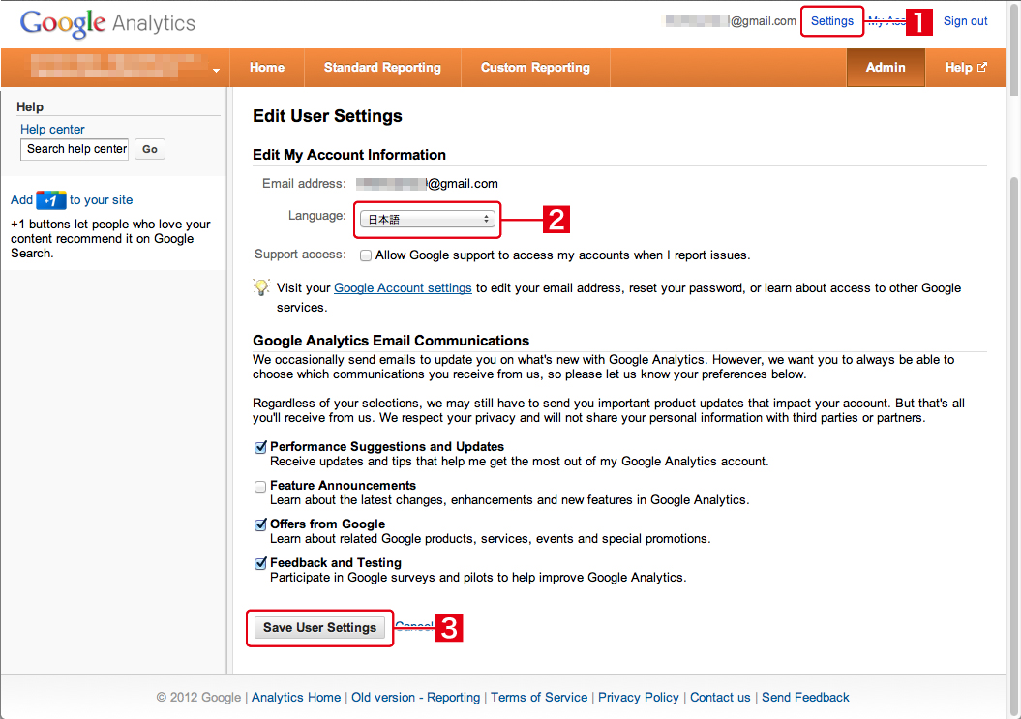Click the Email address label
Screen dimensions: 1021x719
tap(304, 184)
